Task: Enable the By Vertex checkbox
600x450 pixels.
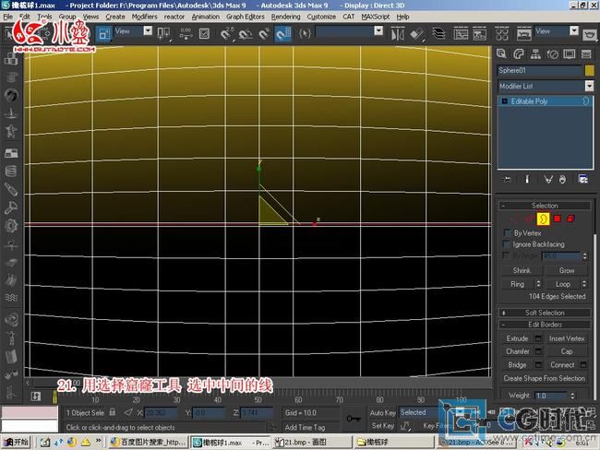Action: [508, 232]
